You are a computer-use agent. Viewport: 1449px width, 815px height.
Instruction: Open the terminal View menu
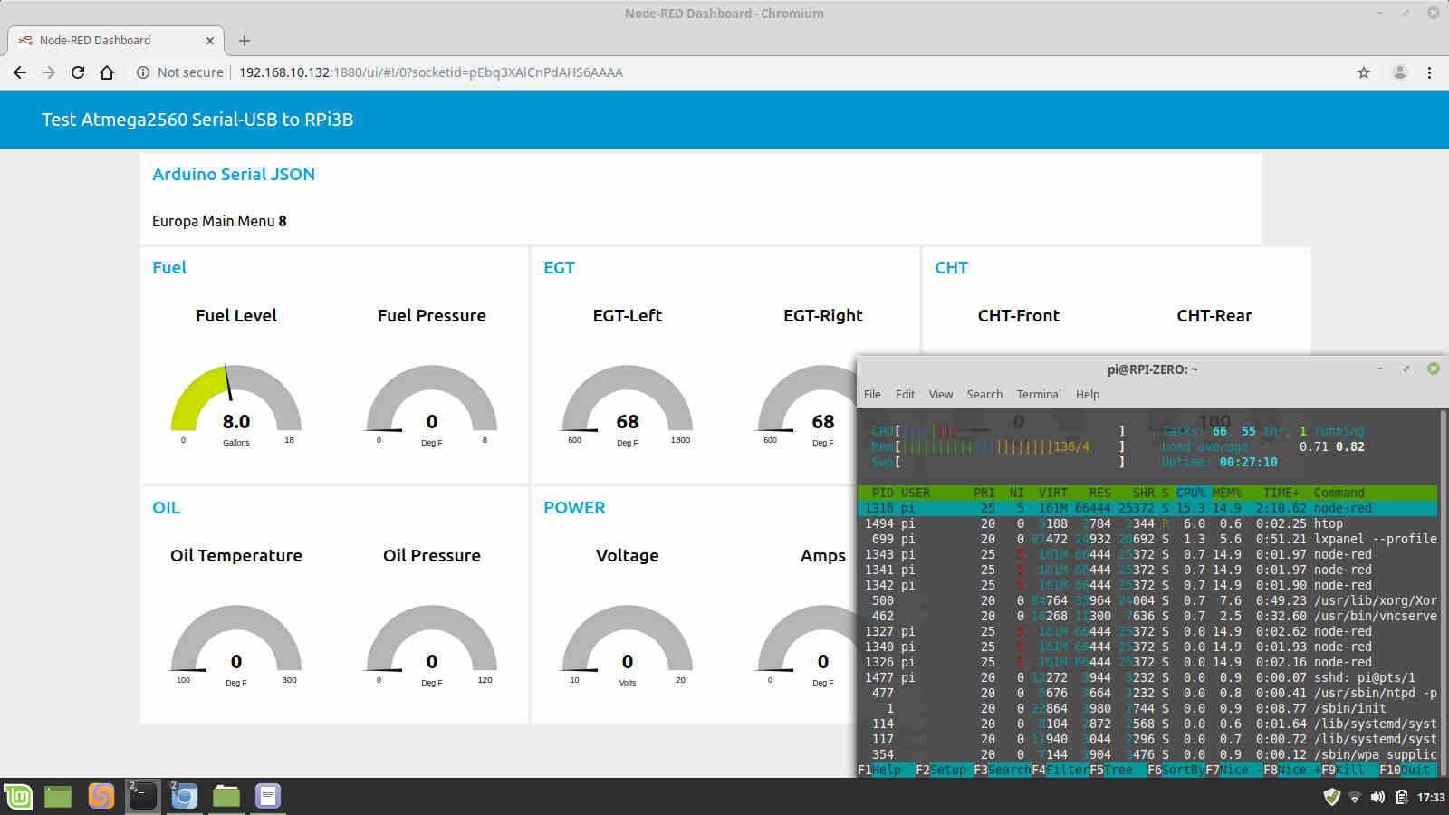coord(941,394)
